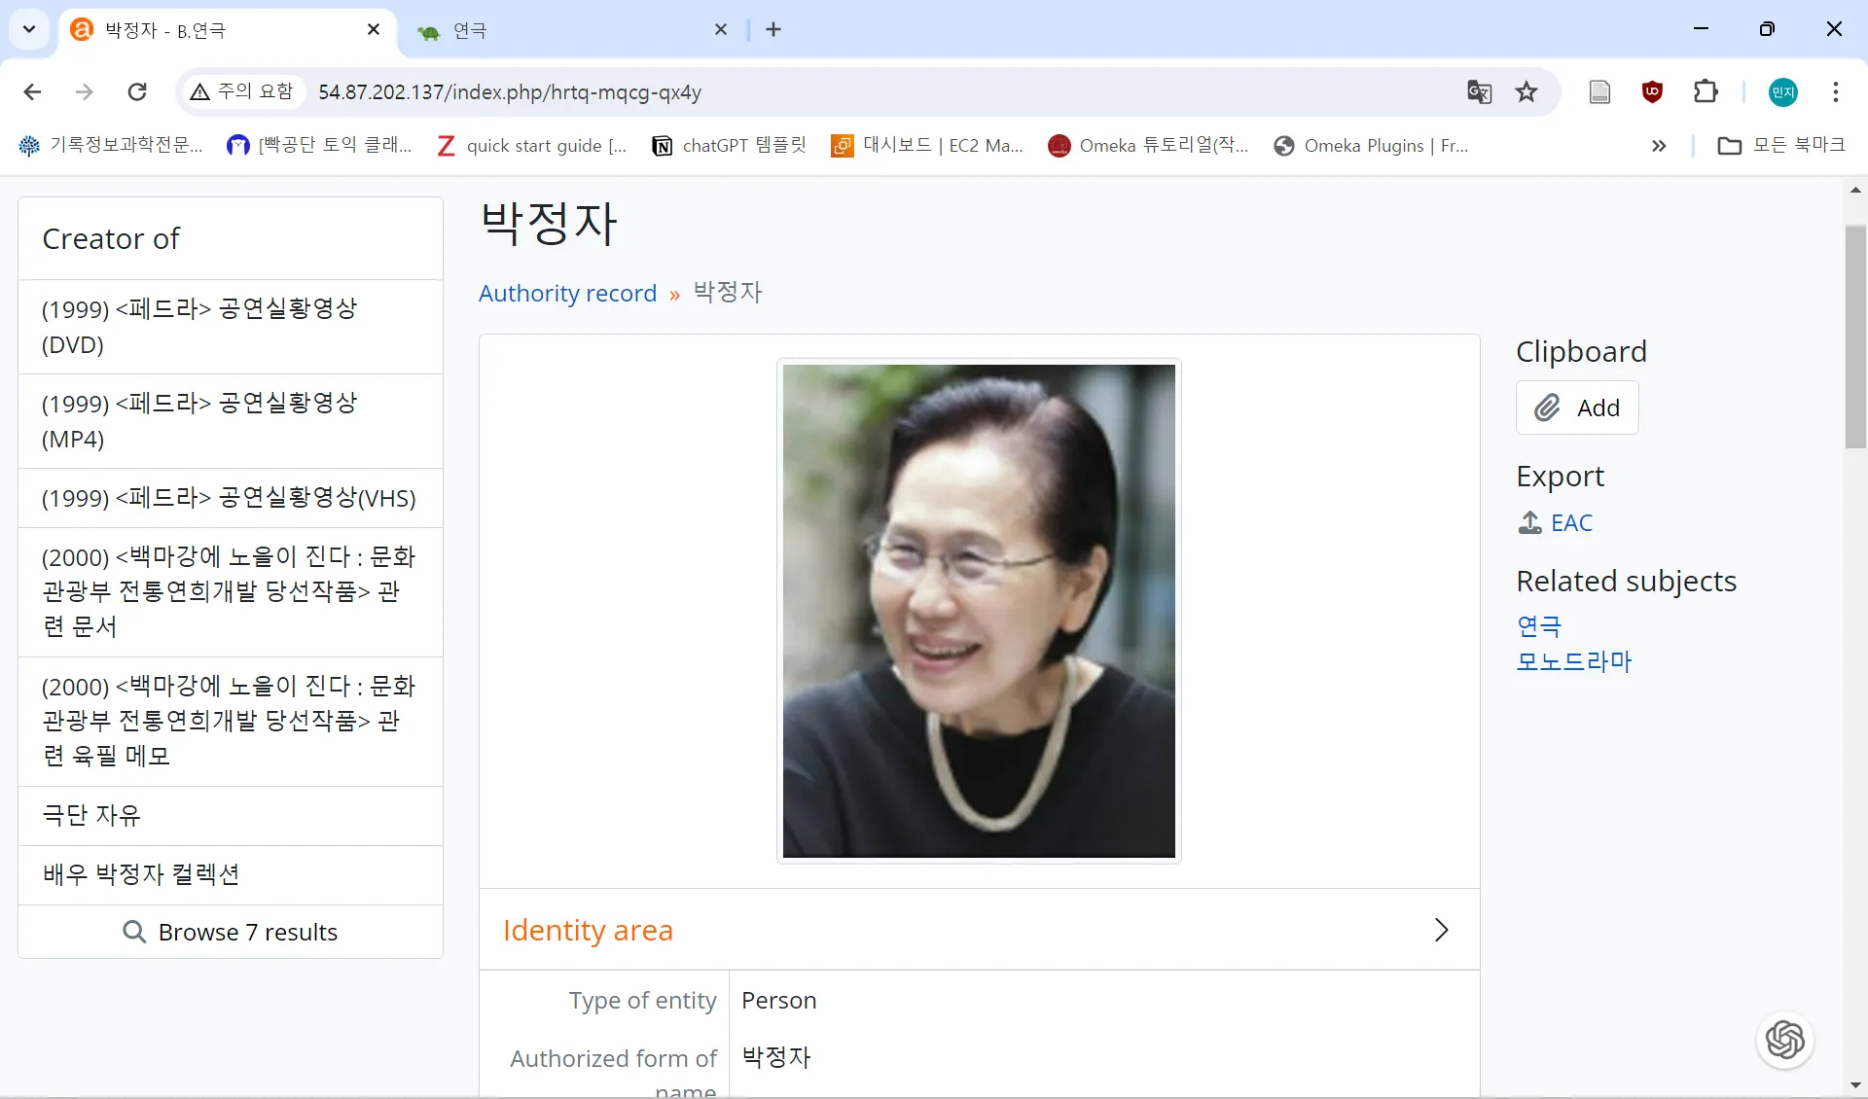Click the page vertical scrollbar thumb
The height and width of the screenshot is (1099, 1868).
coord(1855,336)
